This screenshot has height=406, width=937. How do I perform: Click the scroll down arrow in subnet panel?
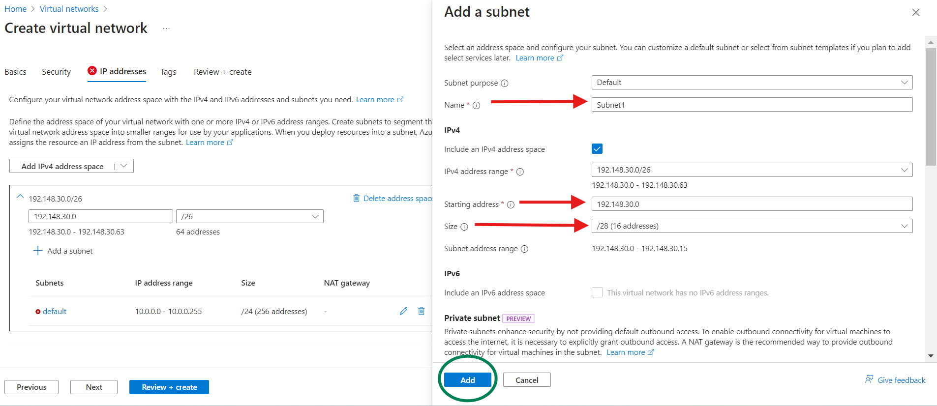click(x=931, y=355)
